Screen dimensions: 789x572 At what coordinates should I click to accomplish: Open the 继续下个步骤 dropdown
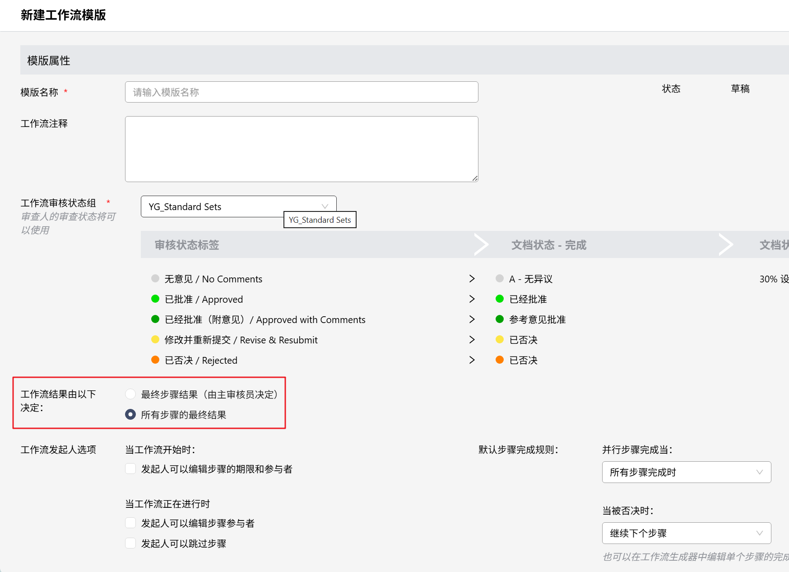pyautogui.click(x=686, y=533)
